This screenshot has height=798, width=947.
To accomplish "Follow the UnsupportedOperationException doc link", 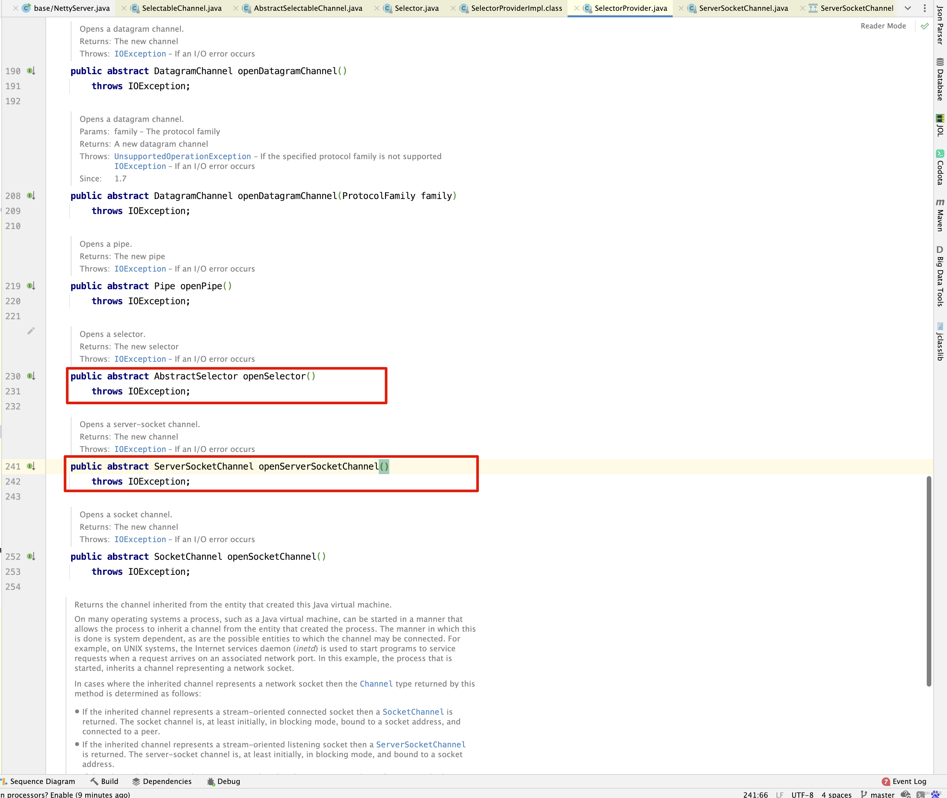I will [182, 157].
